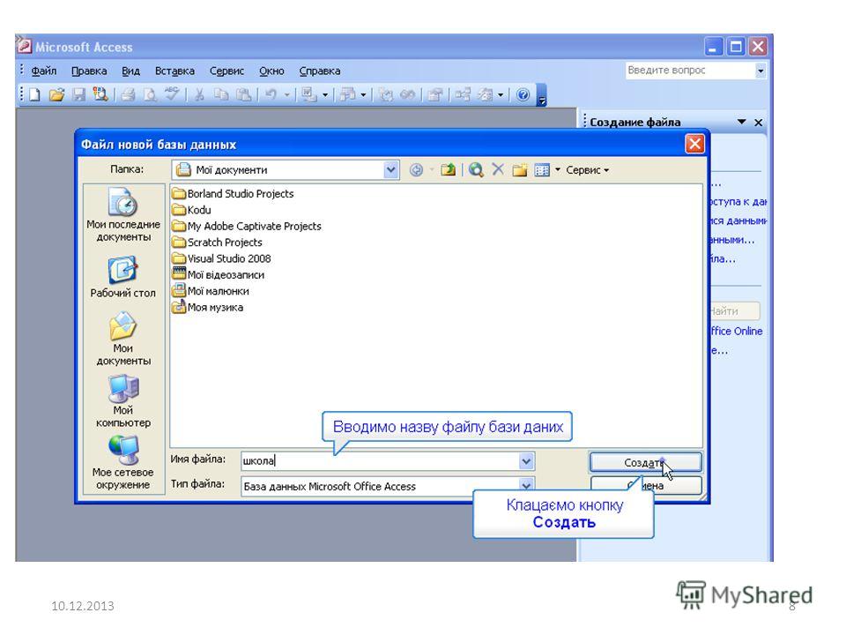
Task: Go up one folder level icon
Action: click(448, 170)
